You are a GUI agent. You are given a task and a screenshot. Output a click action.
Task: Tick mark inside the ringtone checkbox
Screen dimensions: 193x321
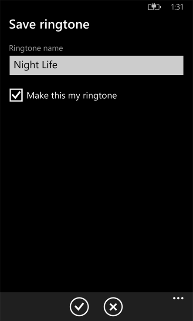(16, 95)
